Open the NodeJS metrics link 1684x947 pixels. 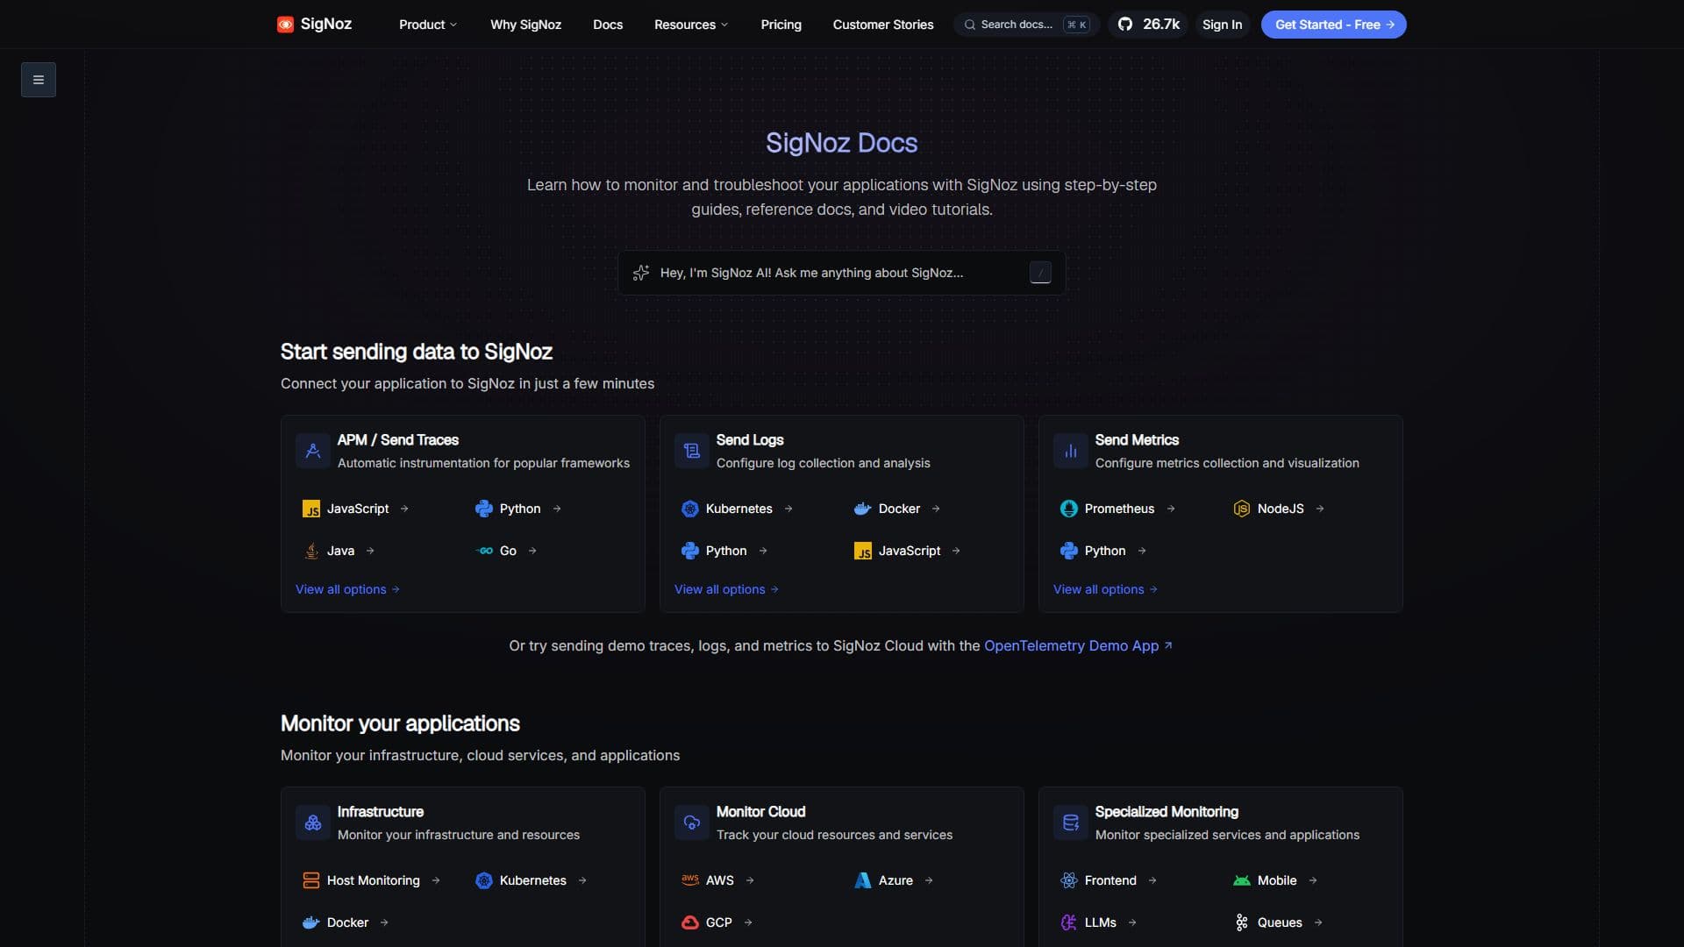pyautogui.click(x=1279, y=509)
